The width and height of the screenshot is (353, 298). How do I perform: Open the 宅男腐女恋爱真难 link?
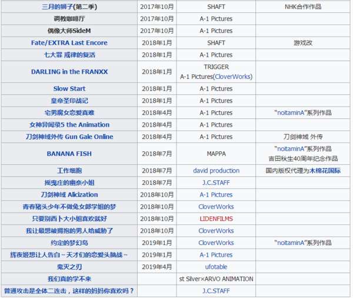69,112
